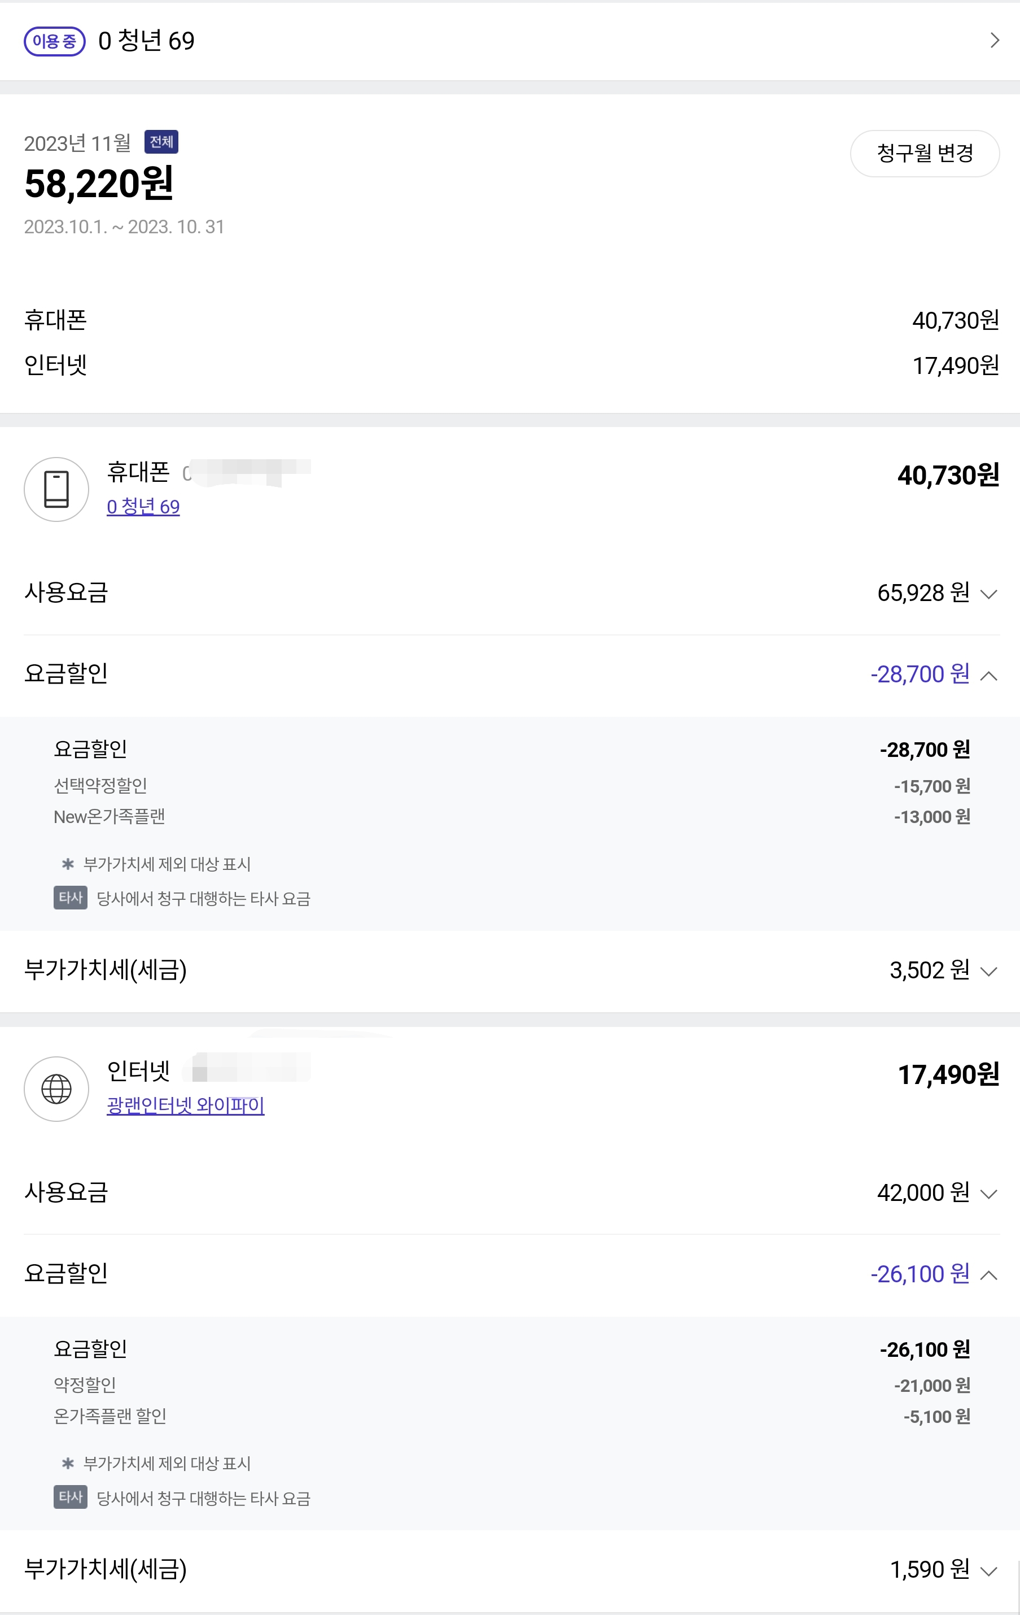Open the 0 청년 69 plan link under 휴대폰
Screen dimensions: 1020x1615
tap(143, 506)
